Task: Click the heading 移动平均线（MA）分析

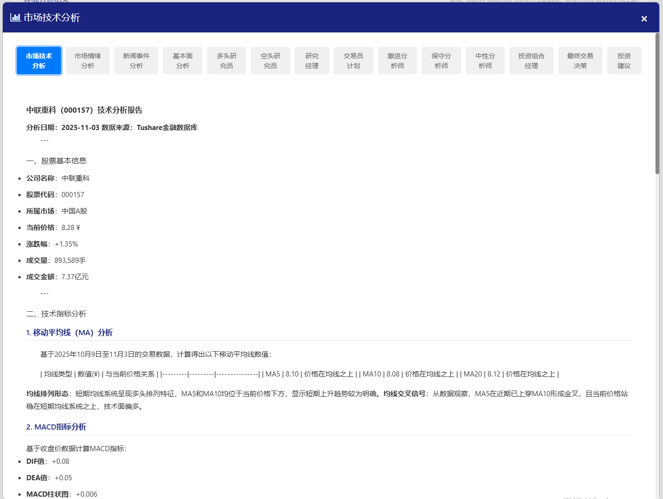Action: pyautogui.click(x=70, y=332)
